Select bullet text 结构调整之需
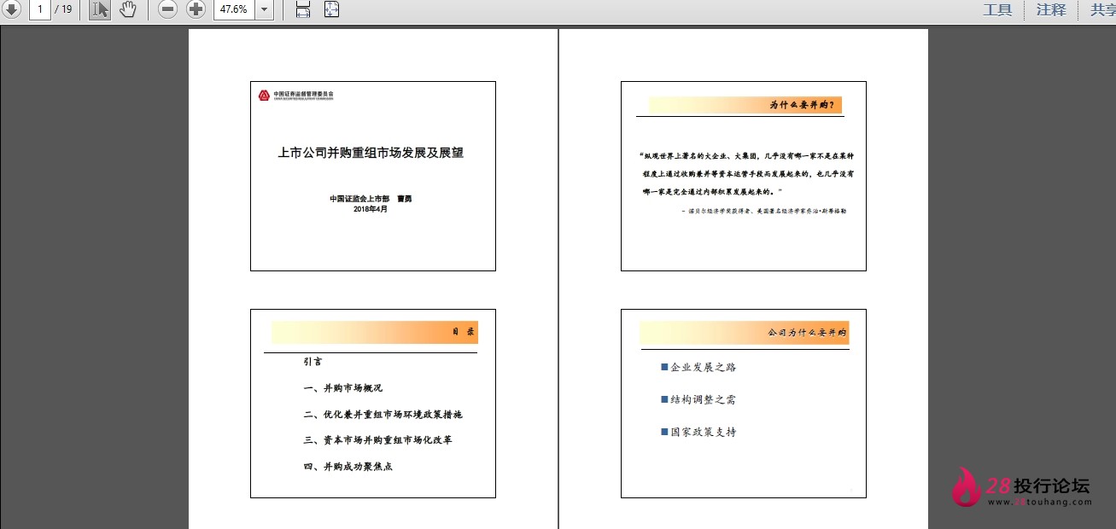Screen dimensions: 1116x529 (x=703, y=399)
